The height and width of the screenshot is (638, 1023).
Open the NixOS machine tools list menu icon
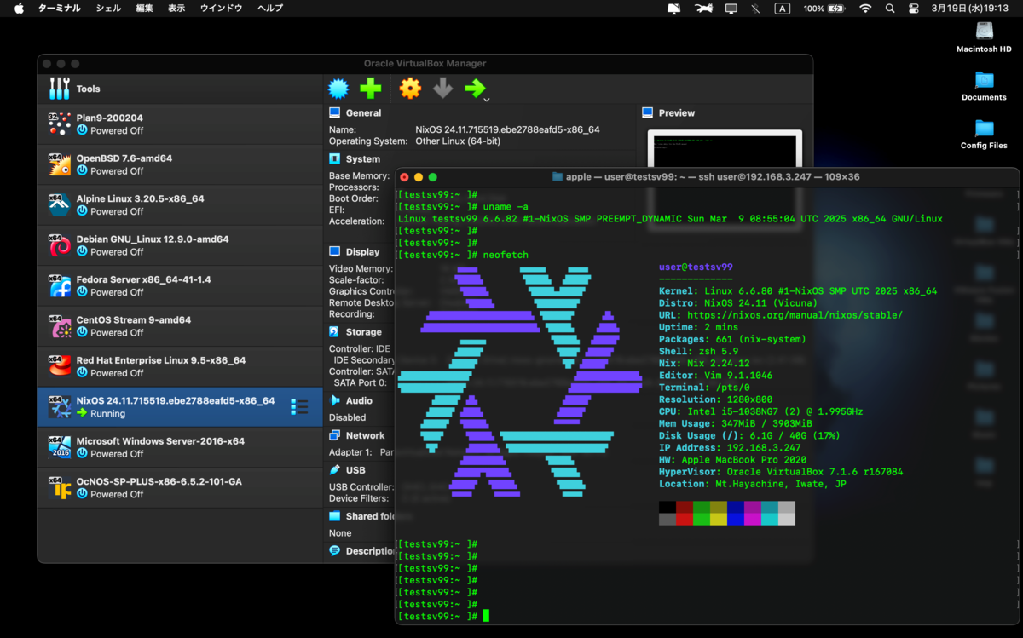(x=299, y=407)
